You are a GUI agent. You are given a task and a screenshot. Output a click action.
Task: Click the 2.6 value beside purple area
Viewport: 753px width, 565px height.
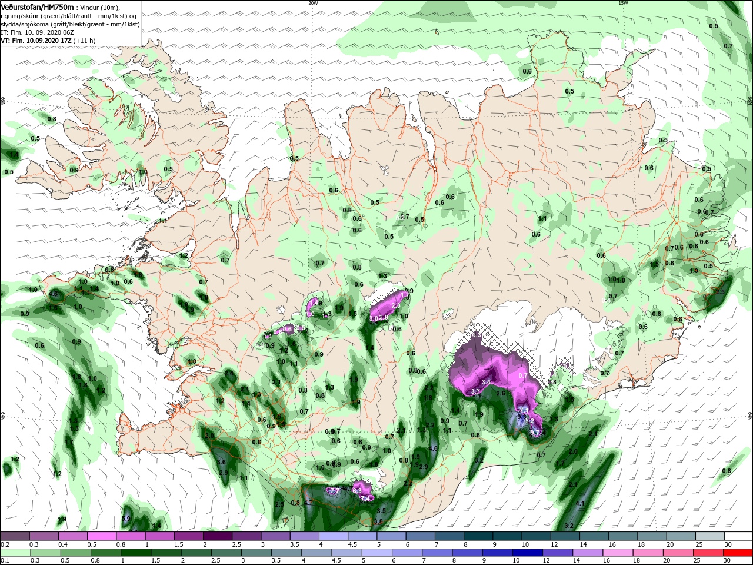[x=501, y=393]
